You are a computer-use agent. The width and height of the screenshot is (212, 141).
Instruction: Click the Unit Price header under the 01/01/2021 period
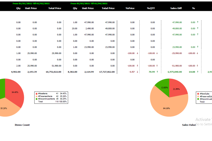pos(31,8)
